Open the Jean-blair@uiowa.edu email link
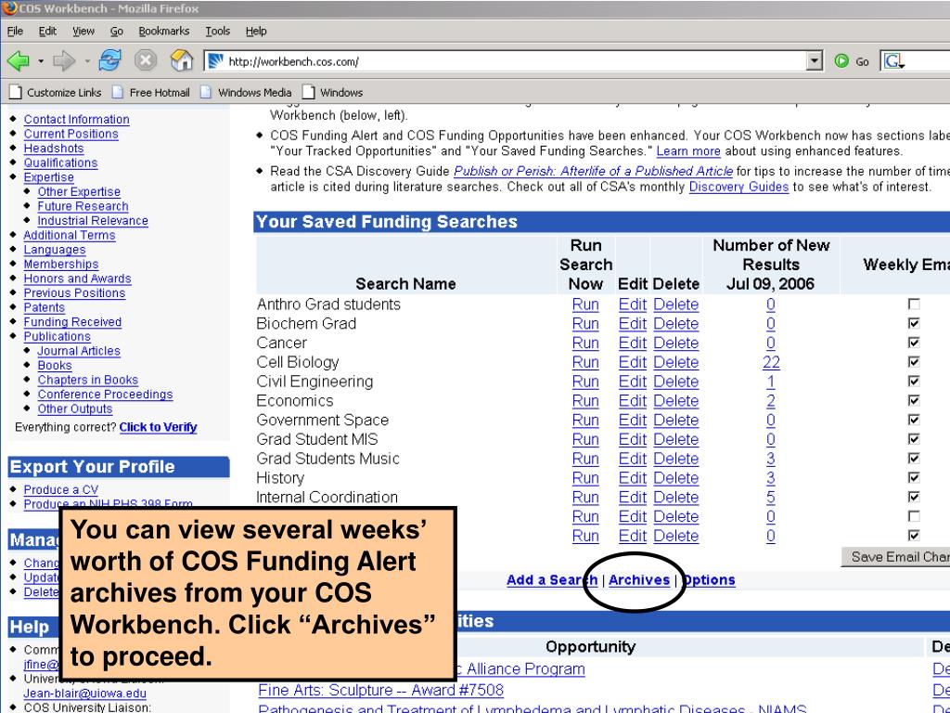The height and width of the screenshot is (713, 950). point(84,693)
